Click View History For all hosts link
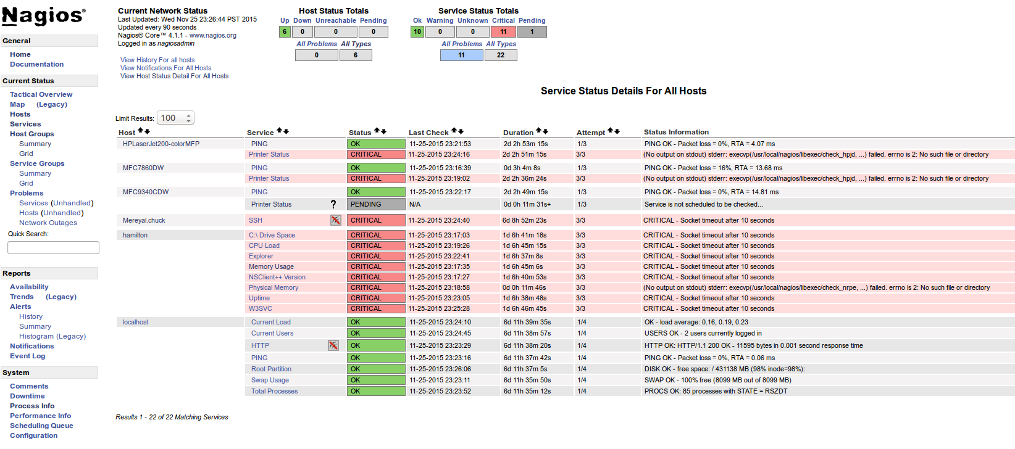This screenshot has width=1015, height=449. 157,60
